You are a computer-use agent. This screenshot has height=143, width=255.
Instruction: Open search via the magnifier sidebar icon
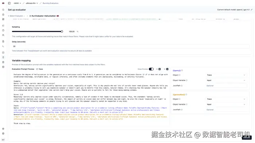pyautogui.click(x=3, y=10)
